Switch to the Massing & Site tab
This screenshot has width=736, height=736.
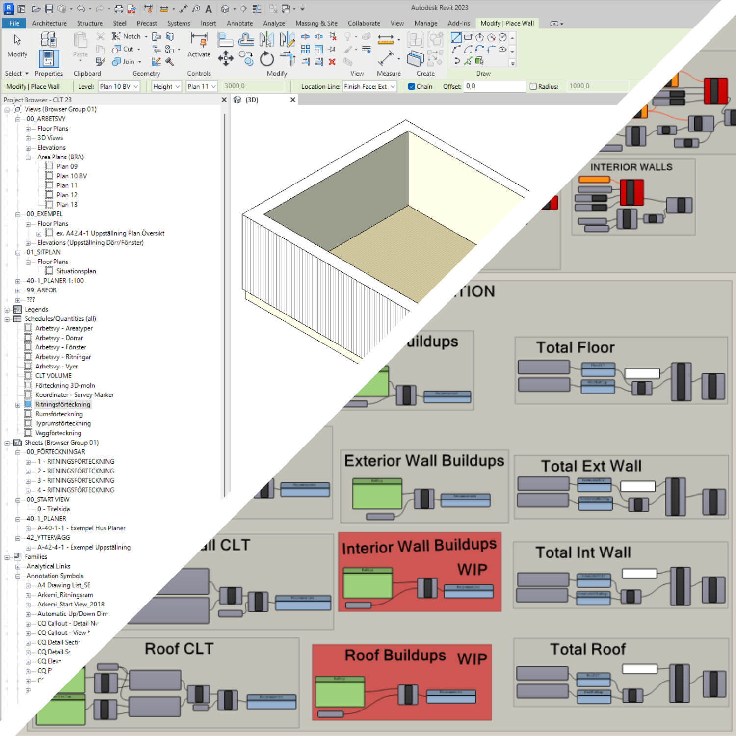[x=316, y=23]
